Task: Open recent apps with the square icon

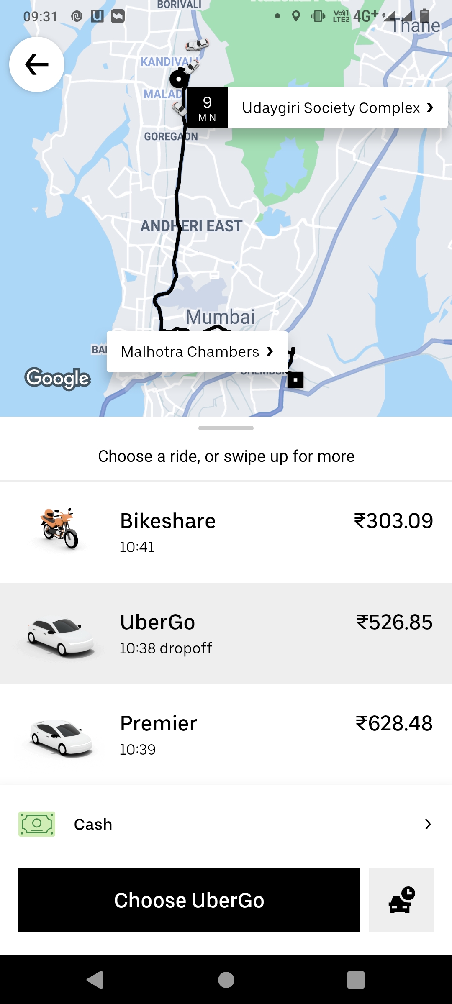Action: 356,980
